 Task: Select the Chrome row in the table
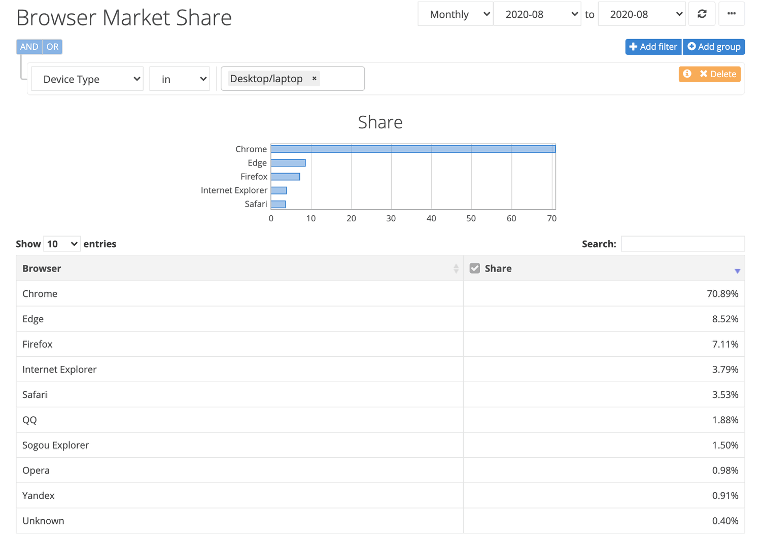click(x=203, y=293)
